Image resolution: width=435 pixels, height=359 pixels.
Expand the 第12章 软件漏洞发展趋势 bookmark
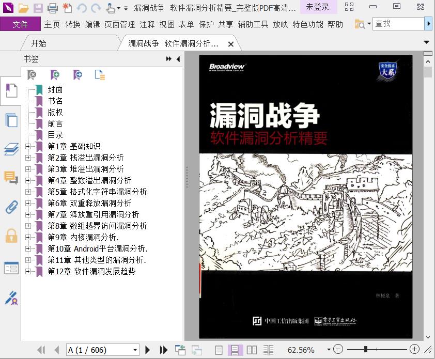coord(28,271)
